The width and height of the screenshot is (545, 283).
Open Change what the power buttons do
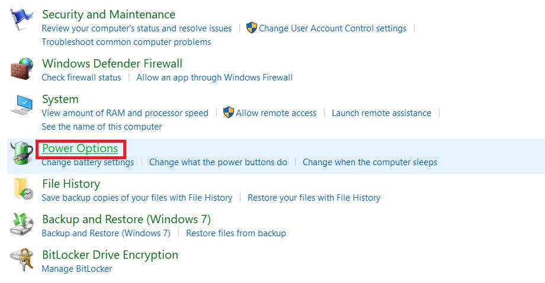point(218,162)
